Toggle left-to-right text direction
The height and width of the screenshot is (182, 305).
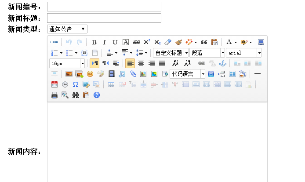(94, 63)
